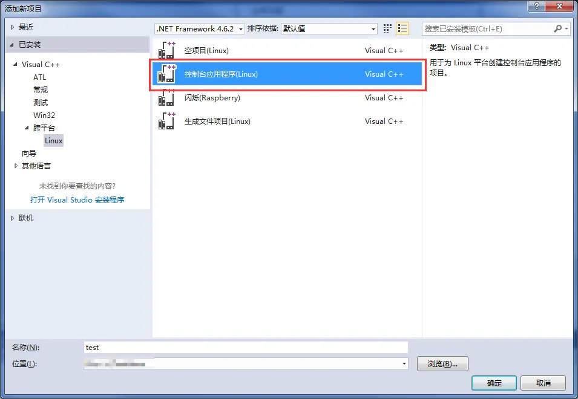Click 打开 Visual Studio 安装程序 link

point(77,200)
